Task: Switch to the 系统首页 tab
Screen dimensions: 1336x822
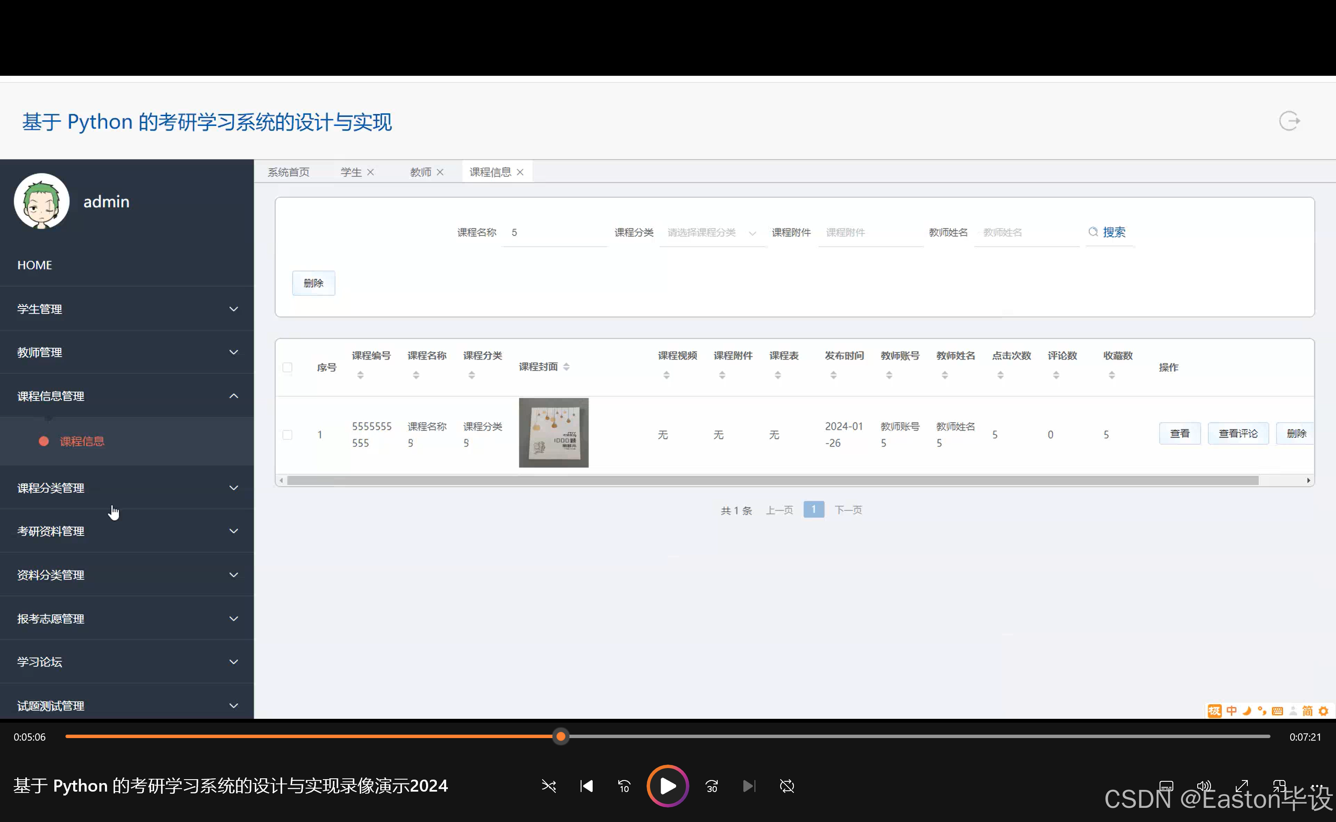Action: (289, 172)
